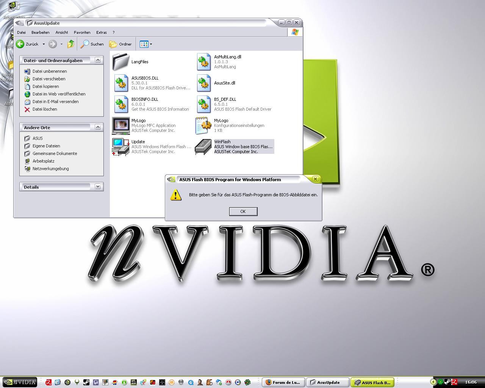Image resolution: width=485 pixels, height=388 pixels.
Task: Launch Avira red umbrella quick launch icon
Action: (48, 382)
